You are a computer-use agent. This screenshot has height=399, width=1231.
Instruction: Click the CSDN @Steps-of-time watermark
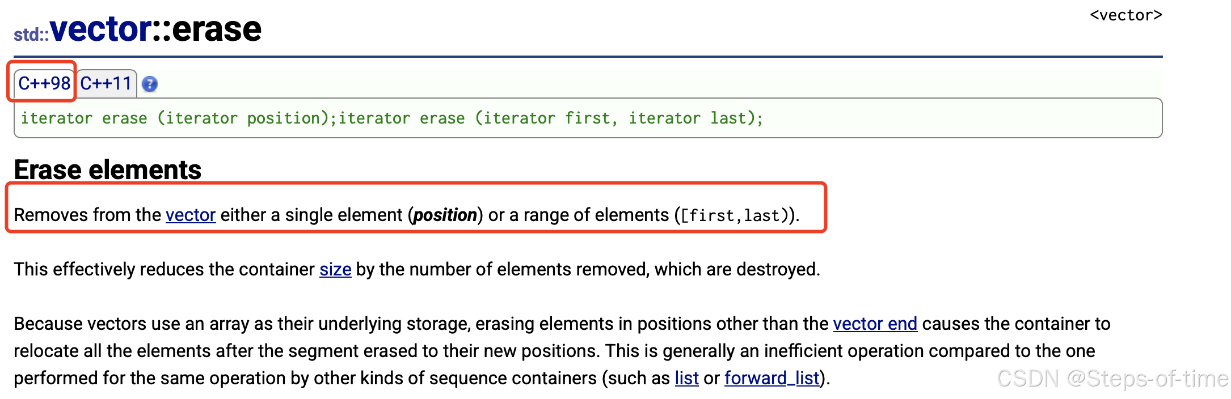[x=1112, y=379]
